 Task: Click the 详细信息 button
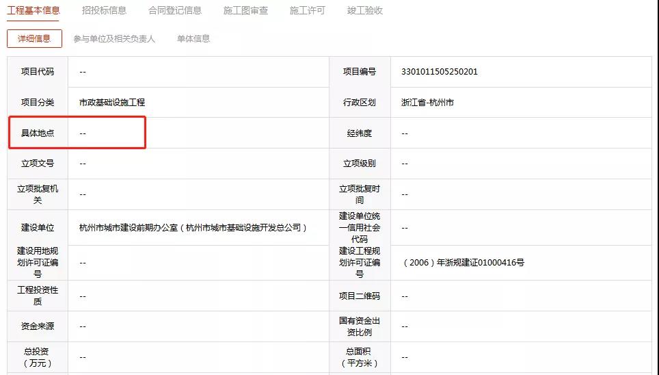click(x=34, y=39)
